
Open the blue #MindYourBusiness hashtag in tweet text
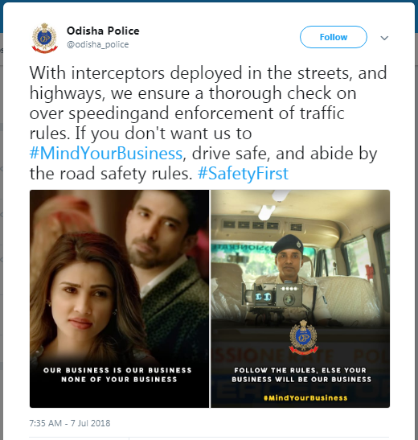pos(106,154)
